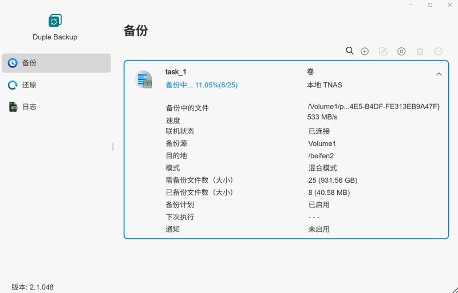Click the 下次执行 label
The image size is (458, 293).
coord(180,217)
